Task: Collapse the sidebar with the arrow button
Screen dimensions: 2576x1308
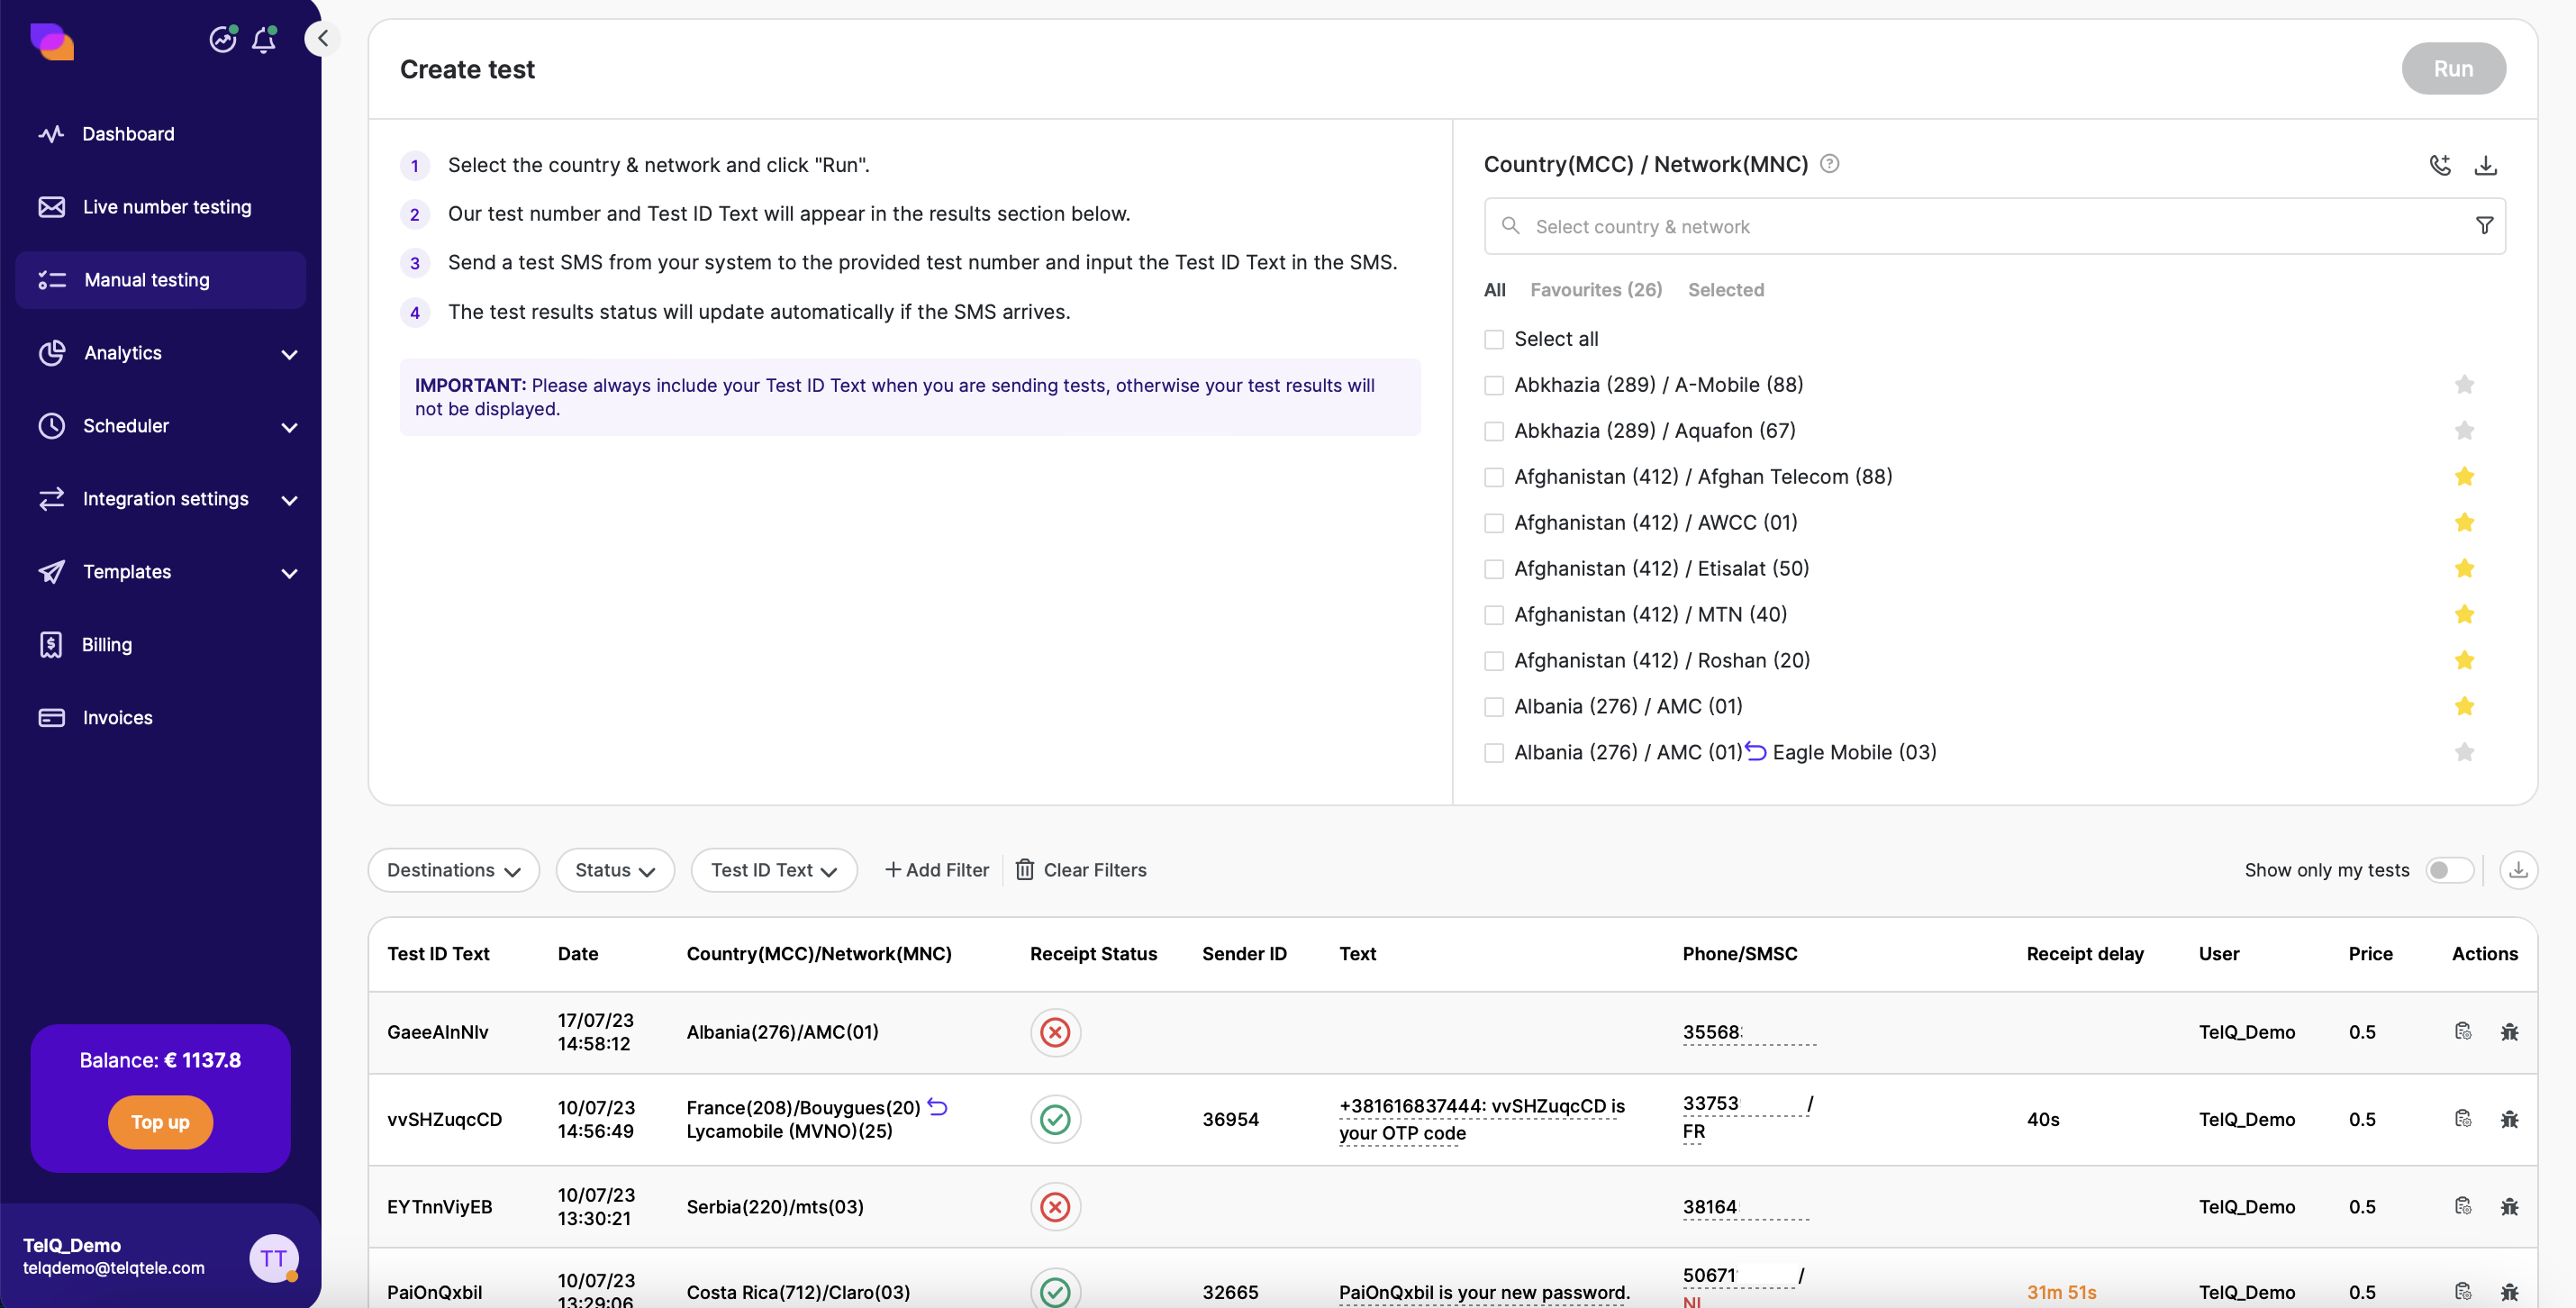Action: pyautogui.click(x=322, y=39)
